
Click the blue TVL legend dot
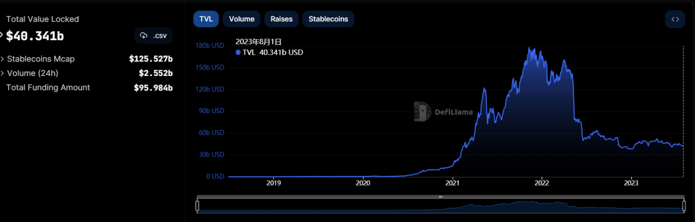coord(238,52)
